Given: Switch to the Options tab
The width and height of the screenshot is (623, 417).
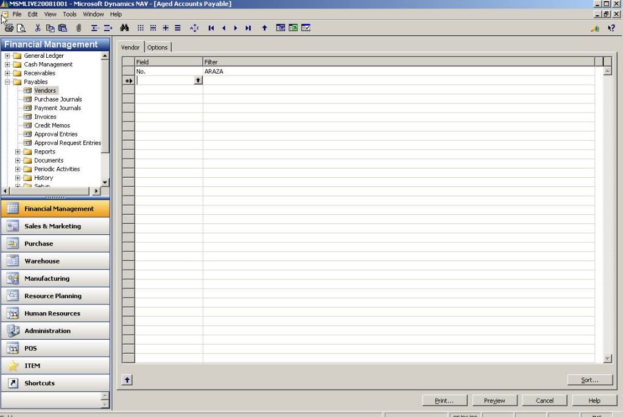Looking at the screenshot, I should coord(157,47).
